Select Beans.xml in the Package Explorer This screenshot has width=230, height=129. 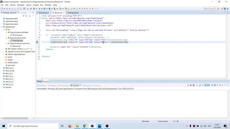tap(16, 46)
